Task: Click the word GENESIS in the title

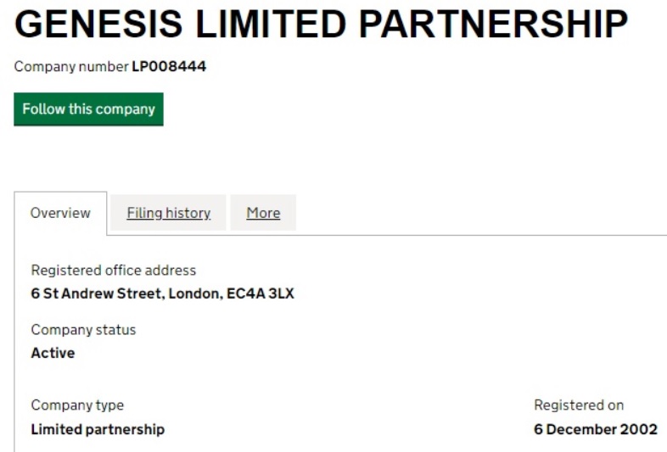Action: [98, 25]
